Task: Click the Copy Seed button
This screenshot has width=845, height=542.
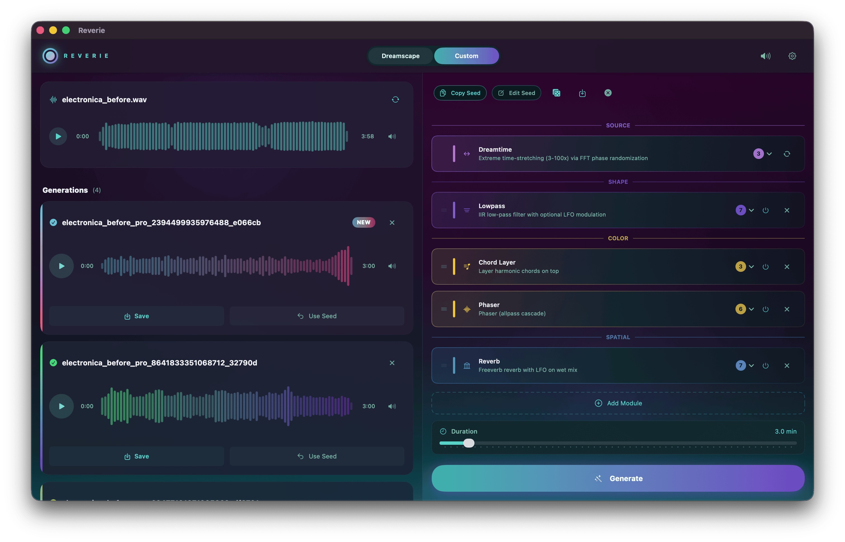Action: pos(460,93)
